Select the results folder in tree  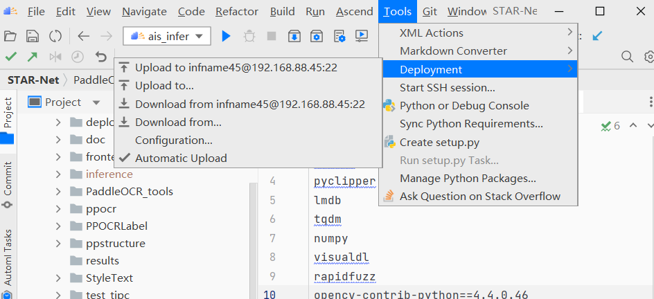[102, 260]
